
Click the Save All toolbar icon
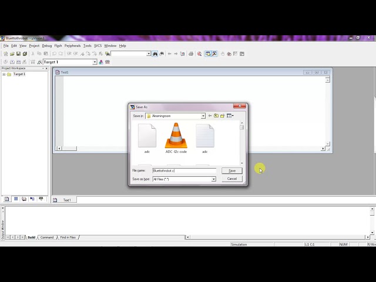pos(25,54)
